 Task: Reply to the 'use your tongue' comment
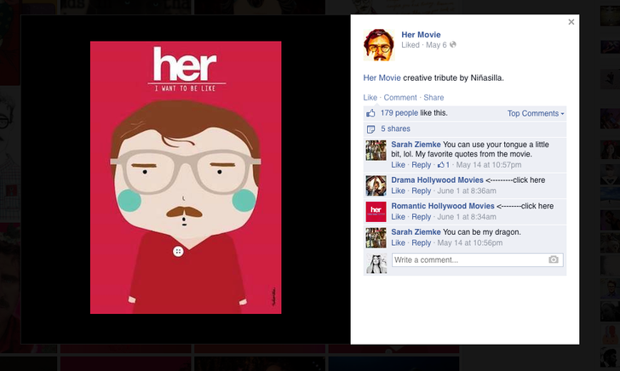pyautogui.click(x=421, y=165)
